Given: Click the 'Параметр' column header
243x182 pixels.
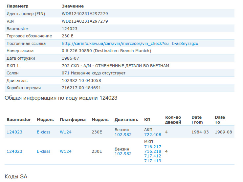Looking at the screenshot, I should pos(17,6).
